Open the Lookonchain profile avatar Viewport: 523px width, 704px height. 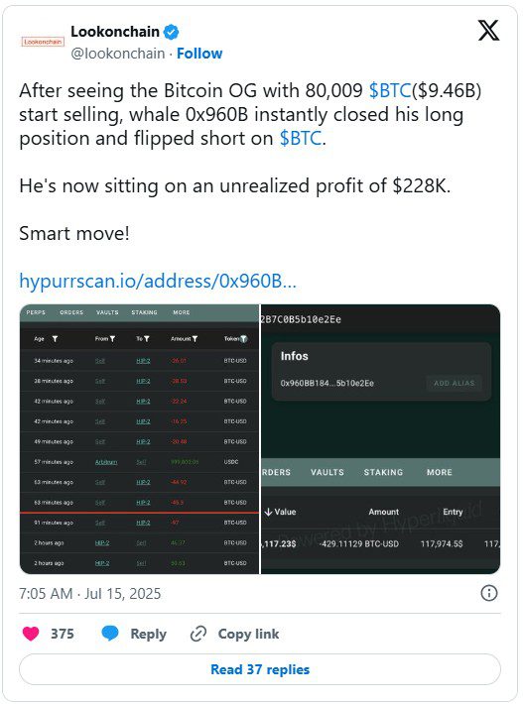point(43,42)
